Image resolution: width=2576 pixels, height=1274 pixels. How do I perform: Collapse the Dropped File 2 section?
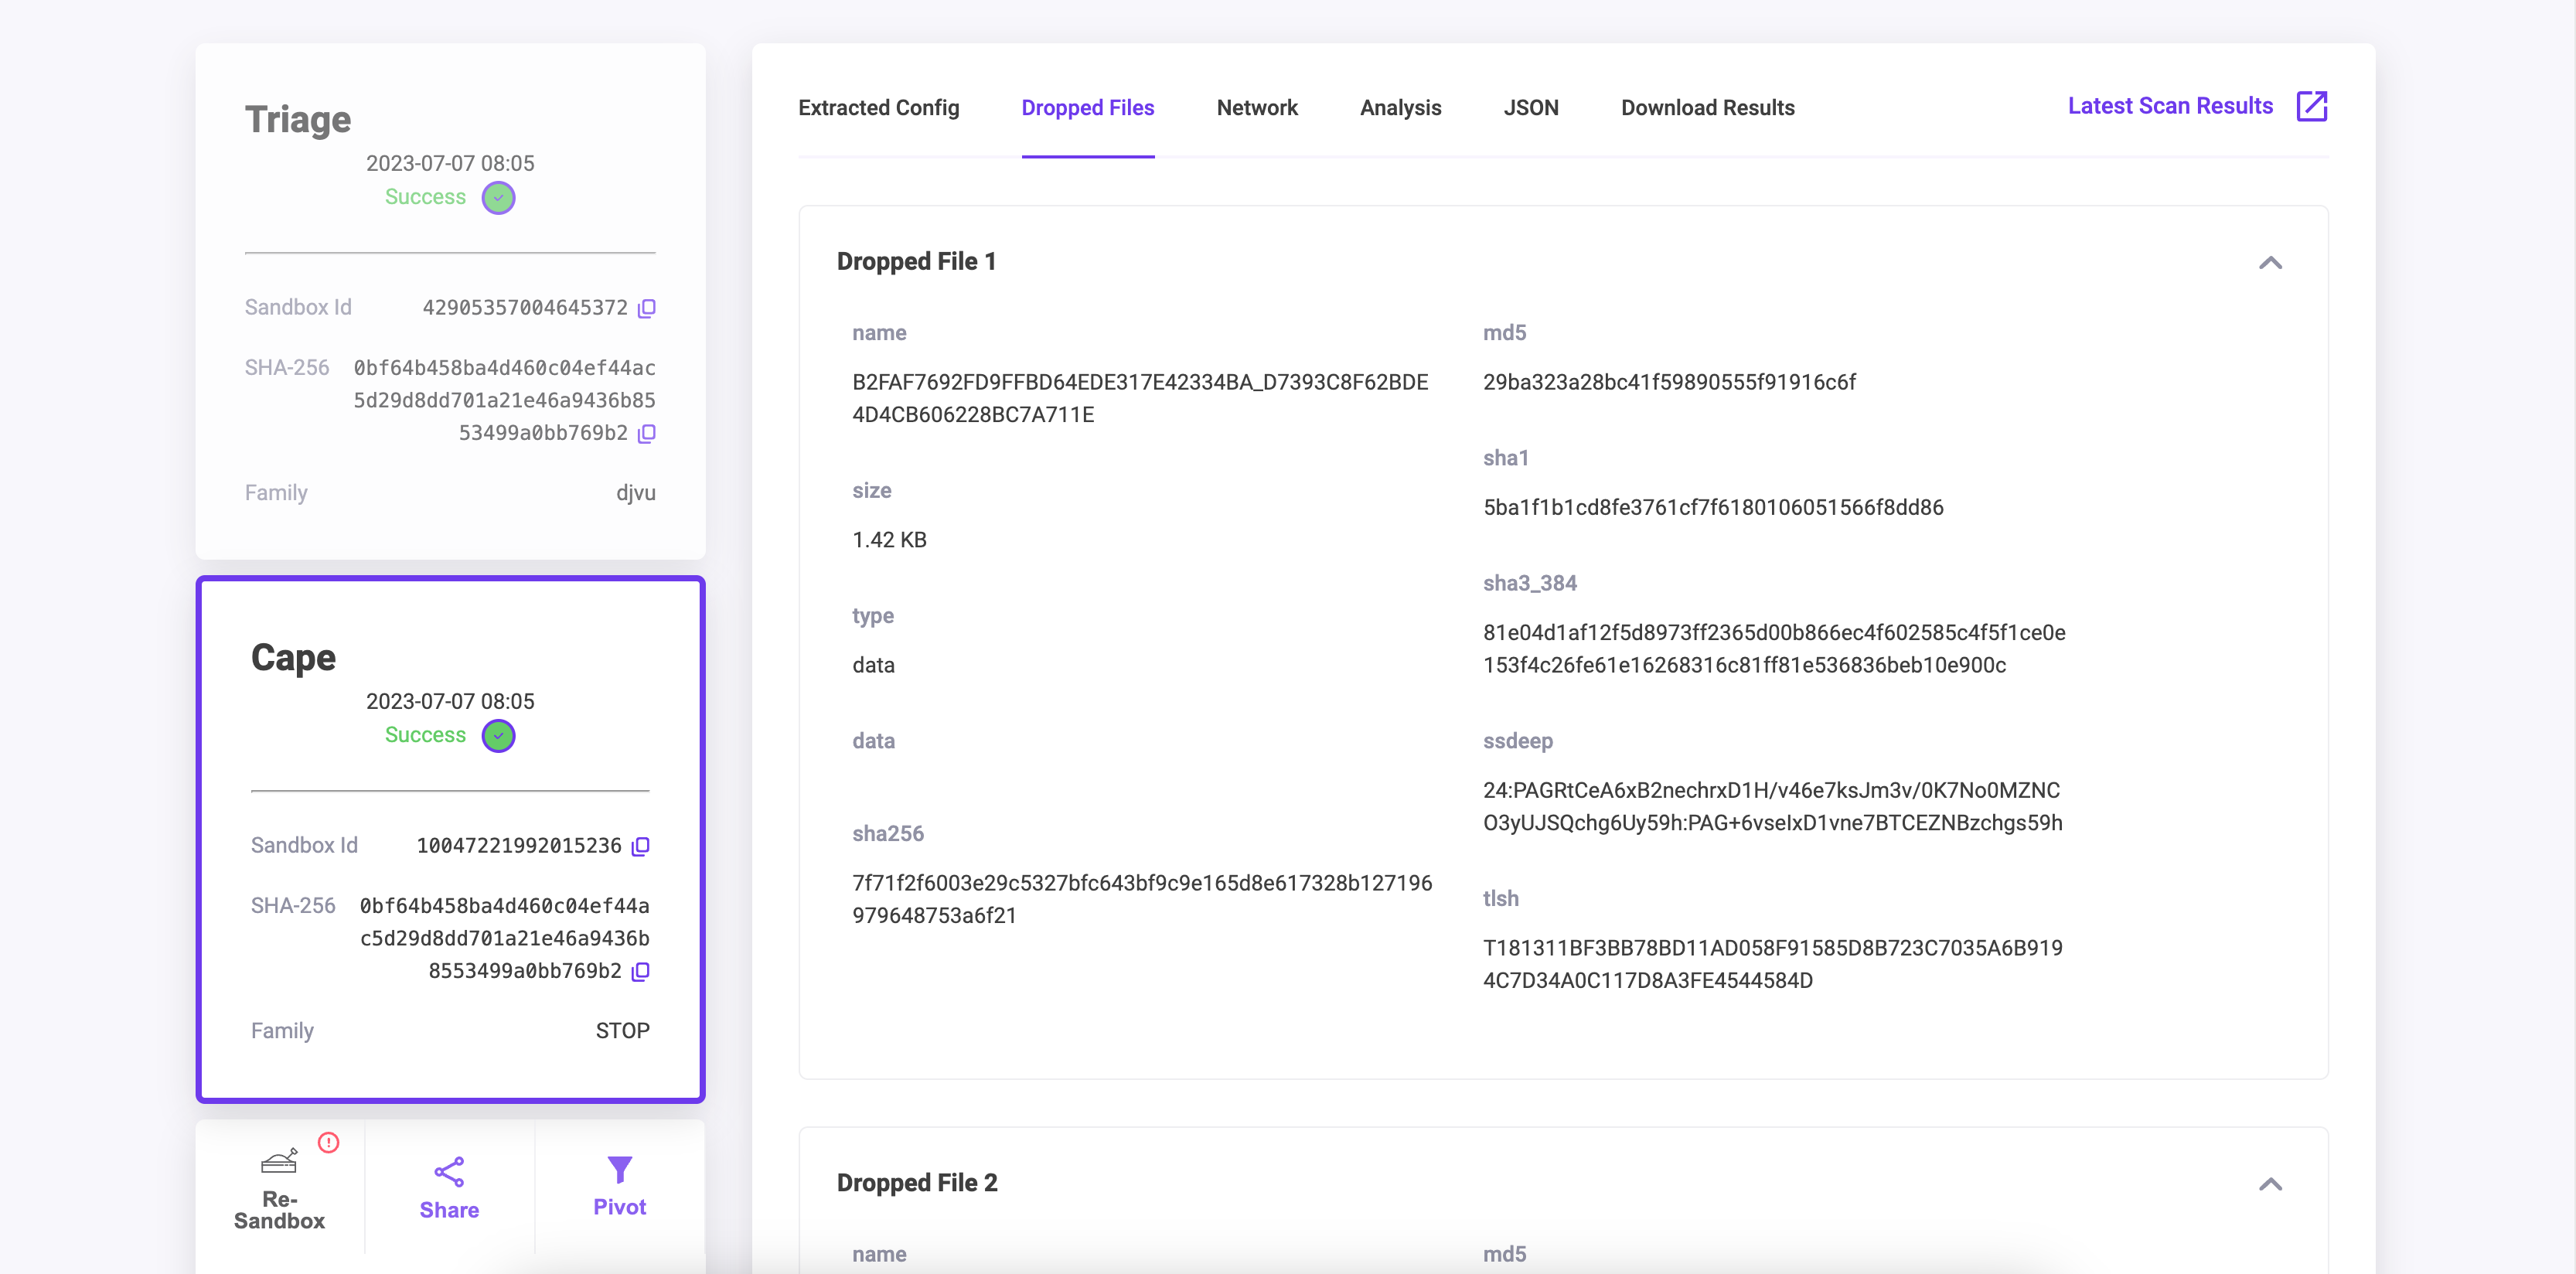[x=2270, y=1184]
